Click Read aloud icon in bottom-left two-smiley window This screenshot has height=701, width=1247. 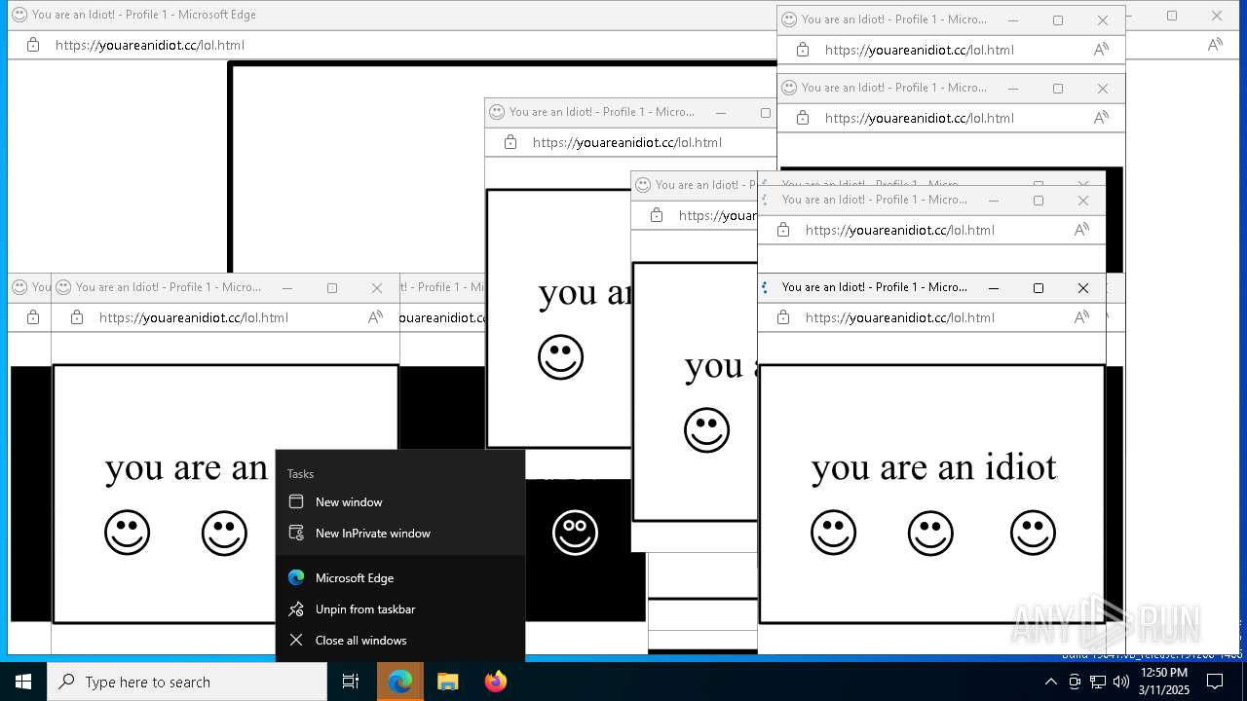click(x=375, y=317)
